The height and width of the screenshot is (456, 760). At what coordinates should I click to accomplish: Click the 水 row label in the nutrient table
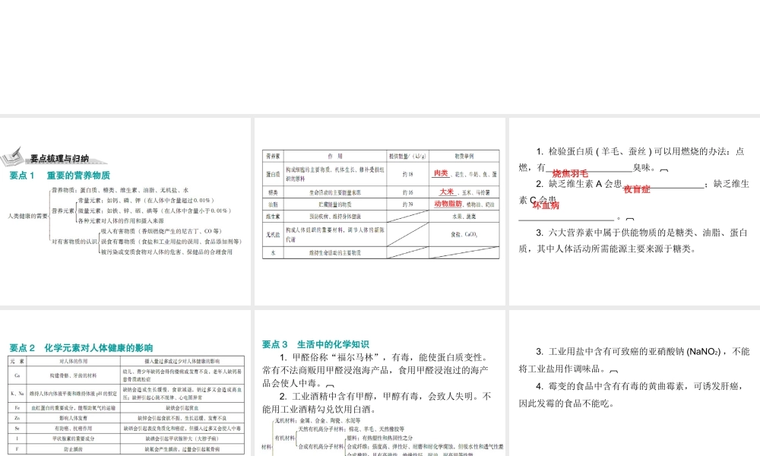273,252
